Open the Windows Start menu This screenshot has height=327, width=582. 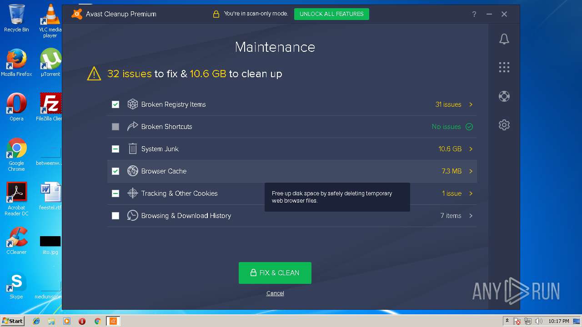point(12,321)
